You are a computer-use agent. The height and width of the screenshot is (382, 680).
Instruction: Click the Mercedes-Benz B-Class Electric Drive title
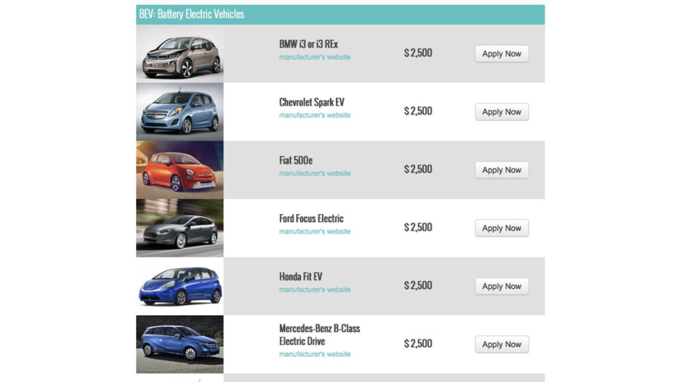pyautogui.click(x=319, y=335)
